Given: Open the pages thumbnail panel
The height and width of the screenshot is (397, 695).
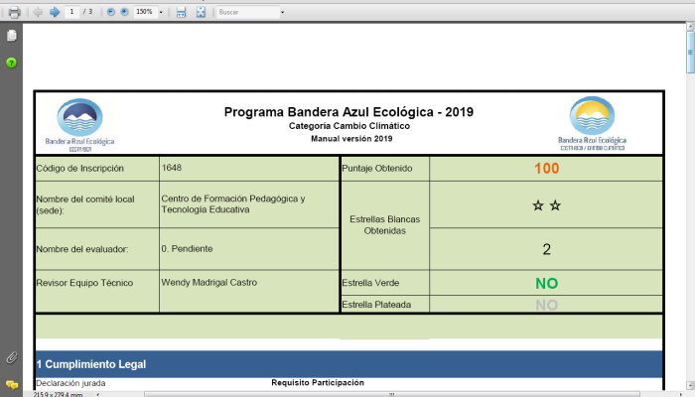Looking at the screenshot, I should coord(12,36).
